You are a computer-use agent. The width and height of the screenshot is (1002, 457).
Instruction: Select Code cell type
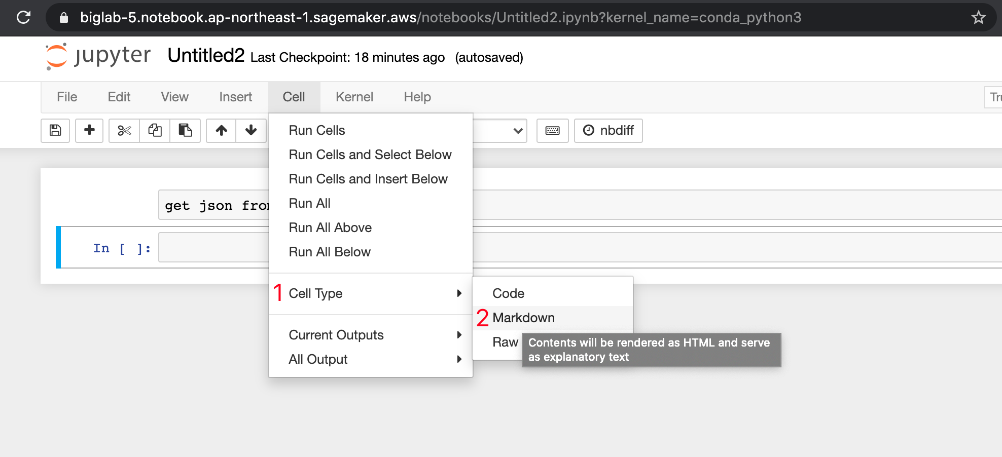coord(553,293)
